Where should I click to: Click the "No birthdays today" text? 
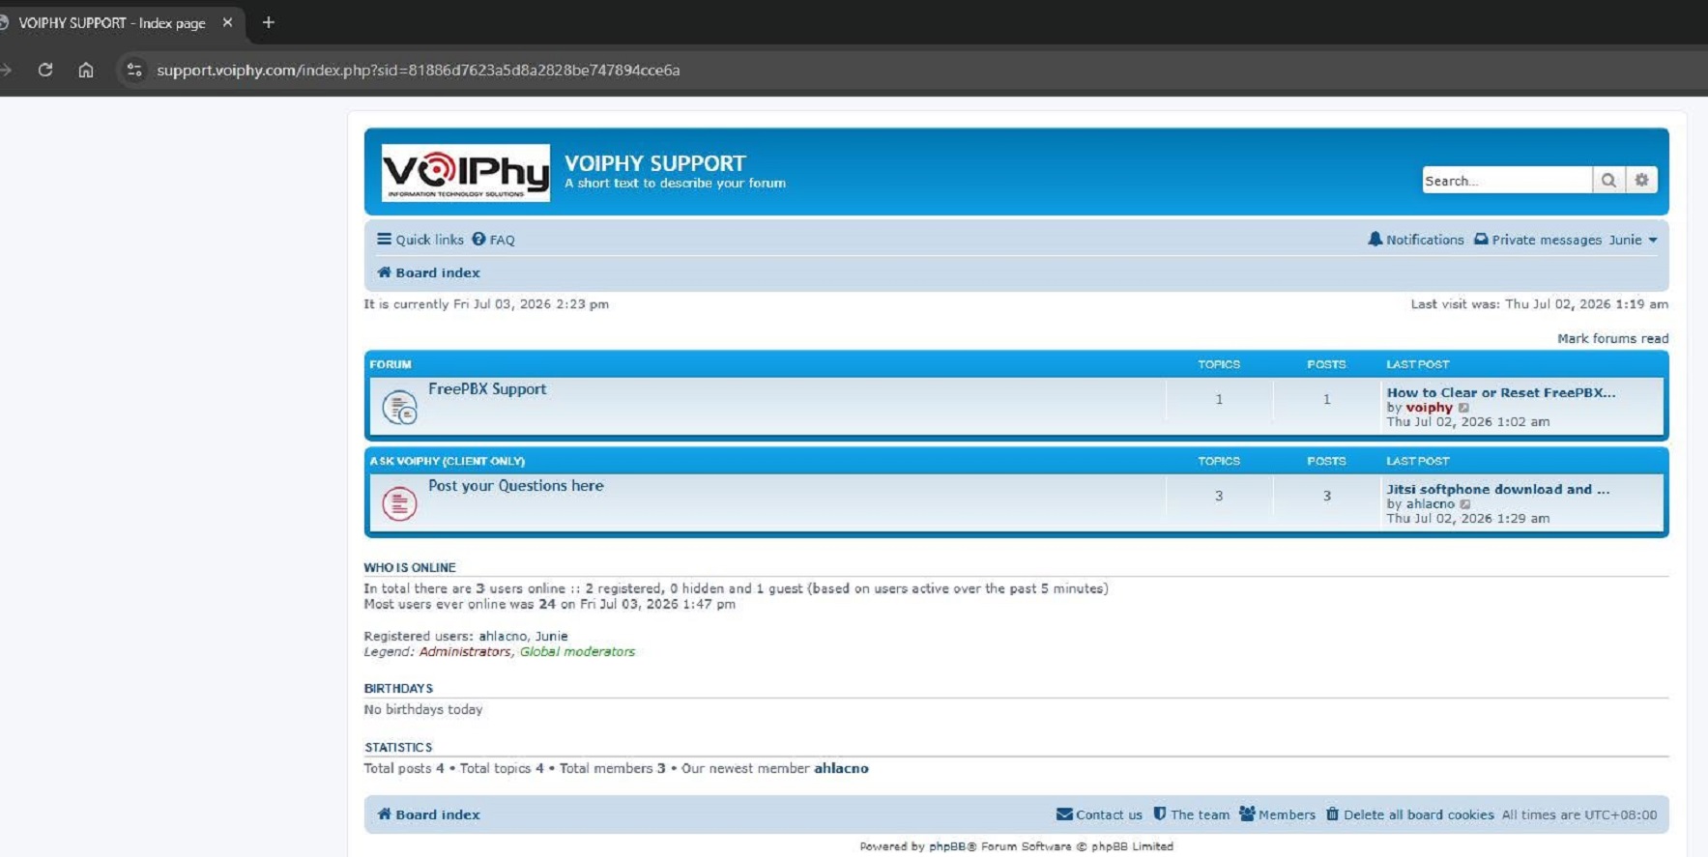(x=423, y=709)
